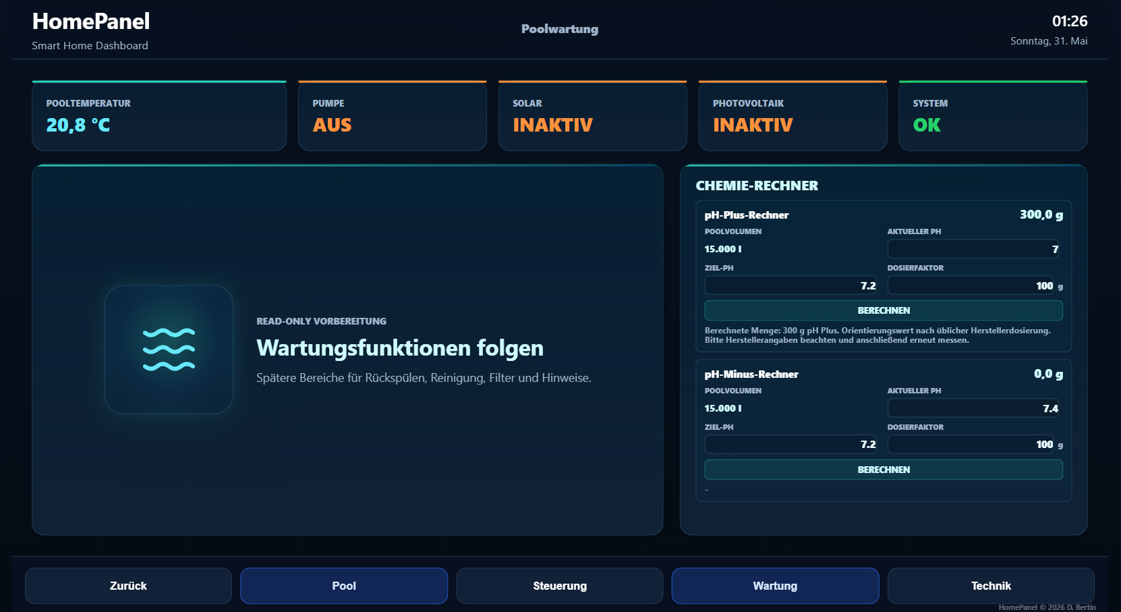Click the HomePanel © 2026 footer text
1121x612 pixels.
click(1047, 607)
